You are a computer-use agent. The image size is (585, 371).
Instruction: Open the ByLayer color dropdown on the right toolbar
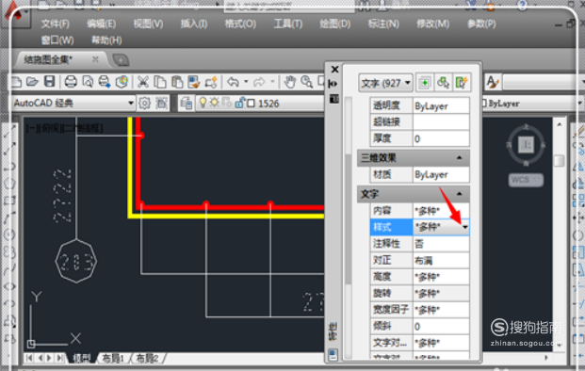point(579,103)
